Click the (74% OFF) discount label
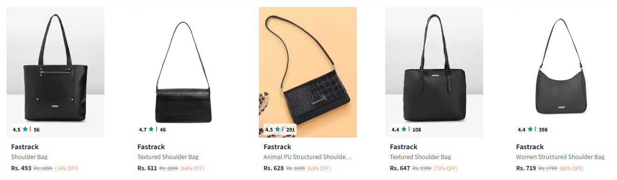Viewport: 617px width, 180px height. coord(66,168)
